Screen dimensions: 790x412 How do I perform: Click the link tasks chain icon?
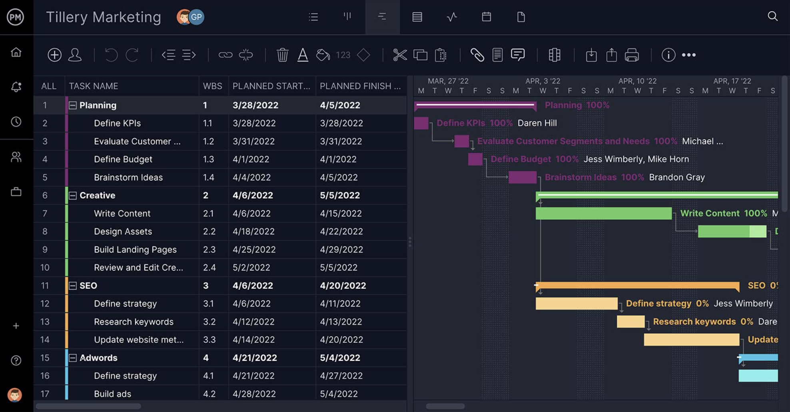tap(225, 55)
